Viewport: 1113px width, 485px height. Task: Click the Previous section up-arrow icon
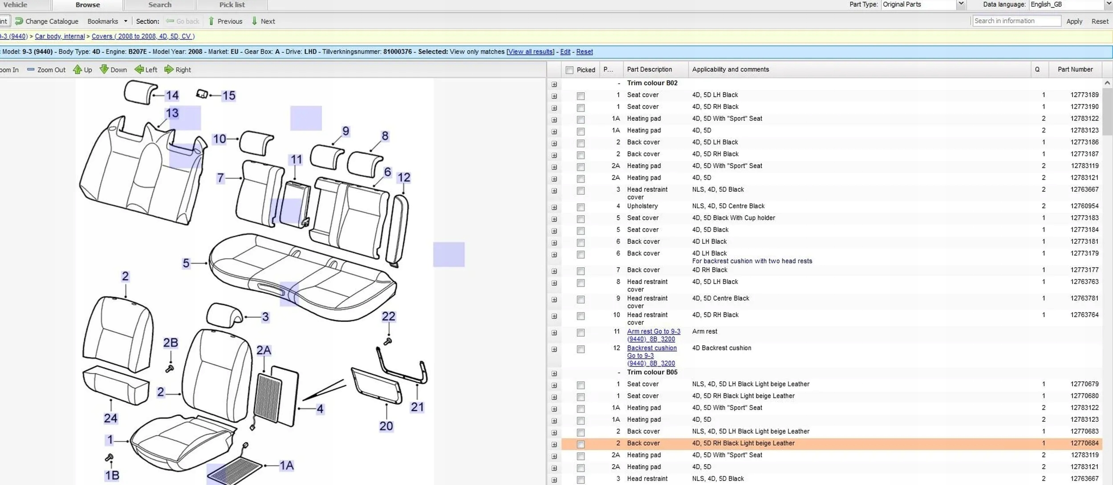click(x=211, y=21)
